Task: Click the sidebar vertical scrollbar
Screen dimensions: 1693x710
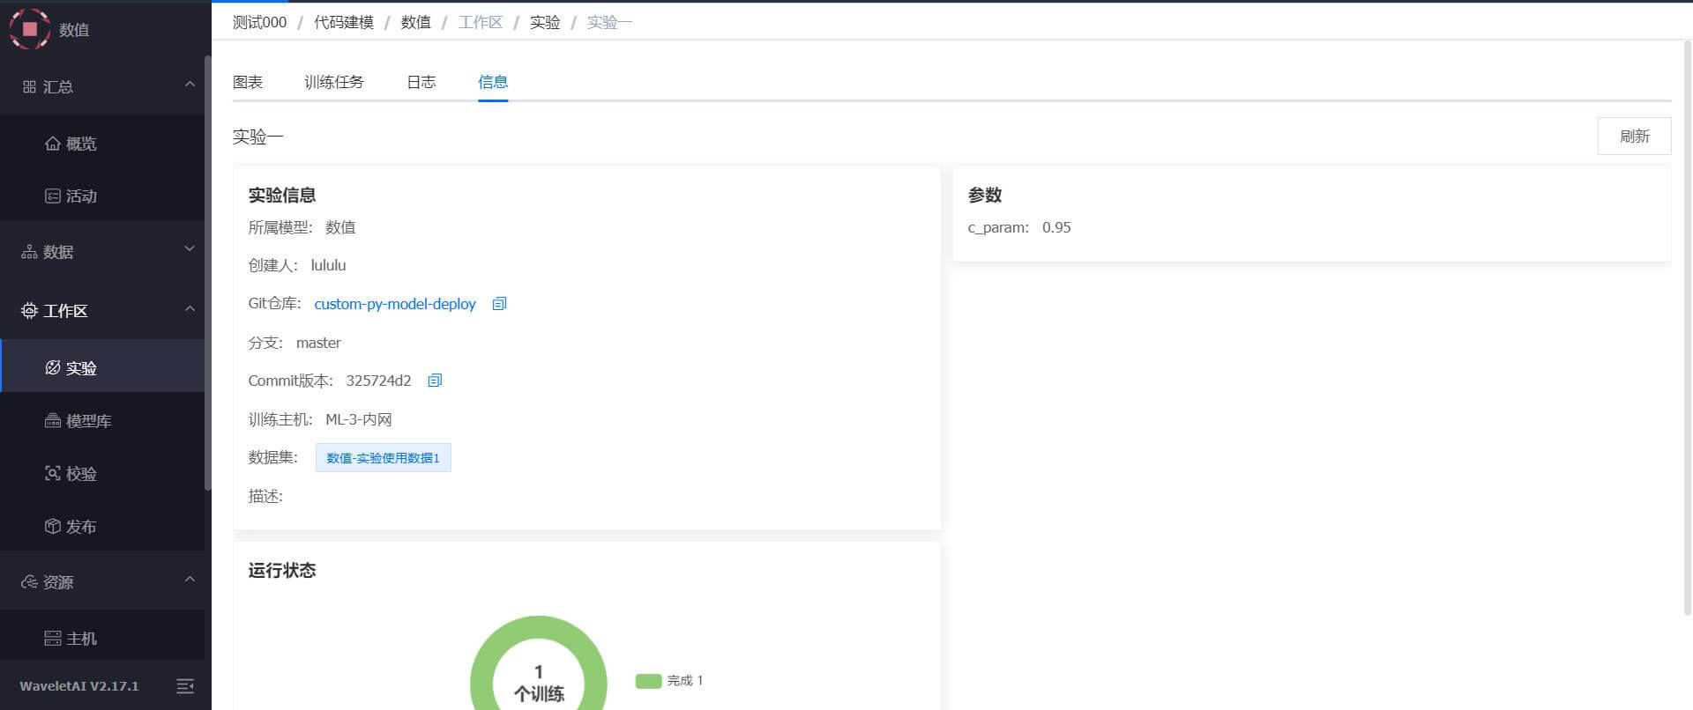Action: (207, 273)
